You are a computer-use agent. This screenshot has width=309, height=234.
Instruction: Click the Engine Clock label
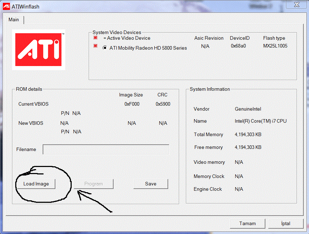tap(208, 189)
